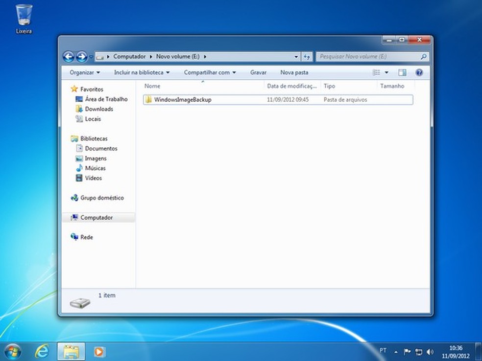Show hidden icons with the tray chevron
The height and width of the screenshot is (361, 482).
(x=396, y=351)
